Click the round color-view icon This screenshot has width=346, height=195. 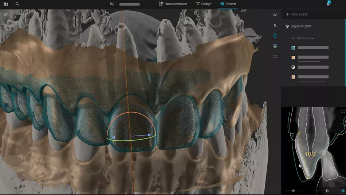275,46
